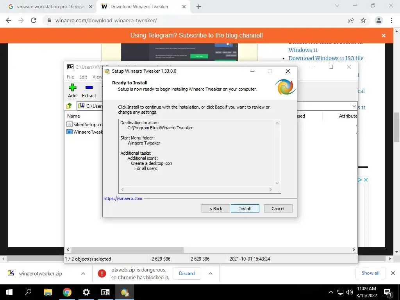
Task: Open File Explorer from taskbar
Action: click(48, 292)
